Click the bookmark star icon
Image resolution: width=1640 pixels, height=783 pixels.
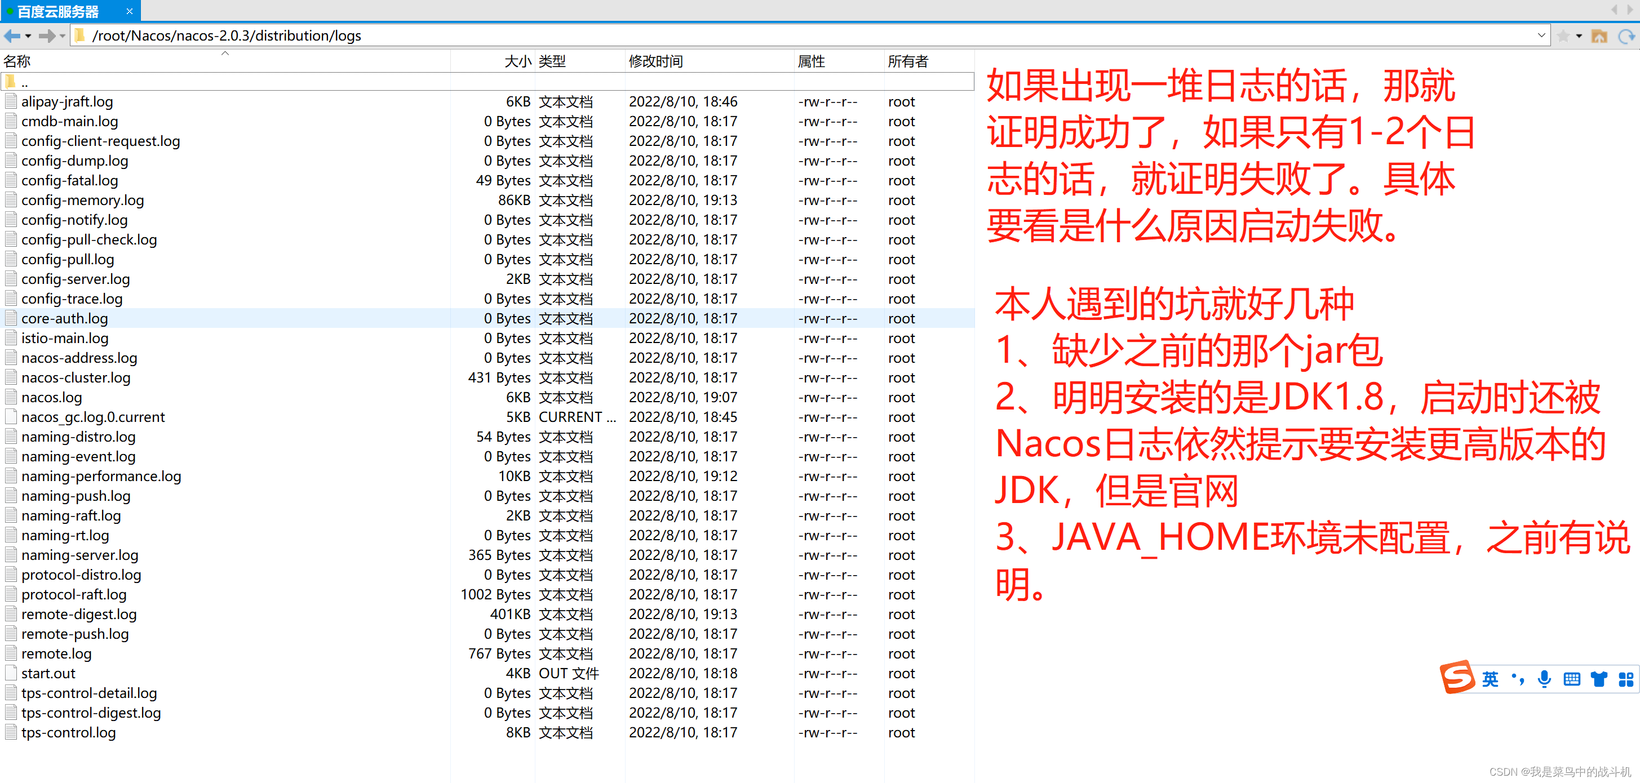[x=1563, y=36]
